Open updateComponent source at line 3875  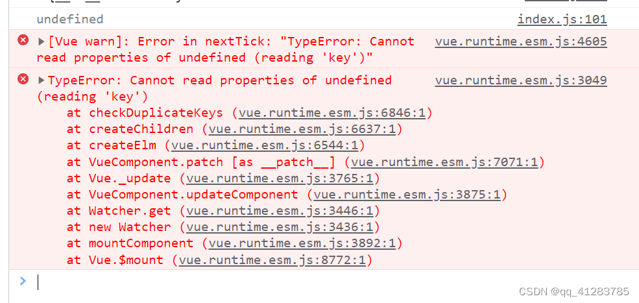click(407, 195)
